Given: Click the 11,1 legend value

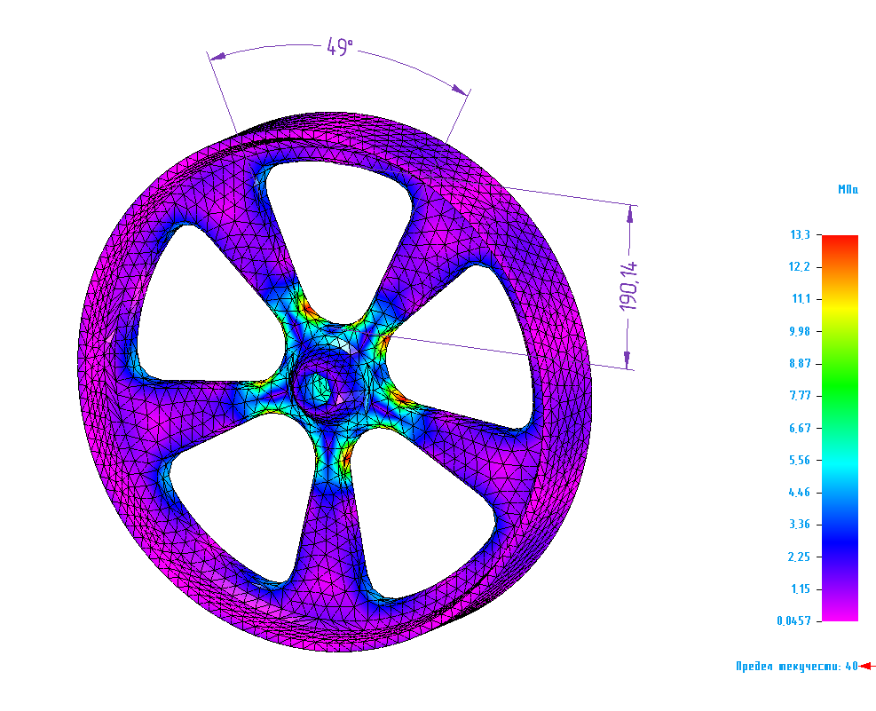Looking at the screenshot, I should point(801,299).
